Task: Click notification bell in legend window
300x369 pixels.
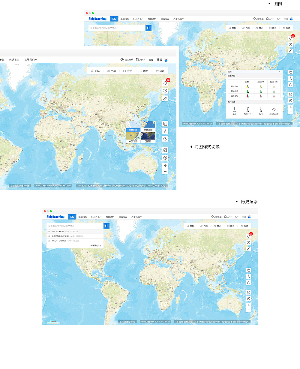Action: click(x=291, y=38)
